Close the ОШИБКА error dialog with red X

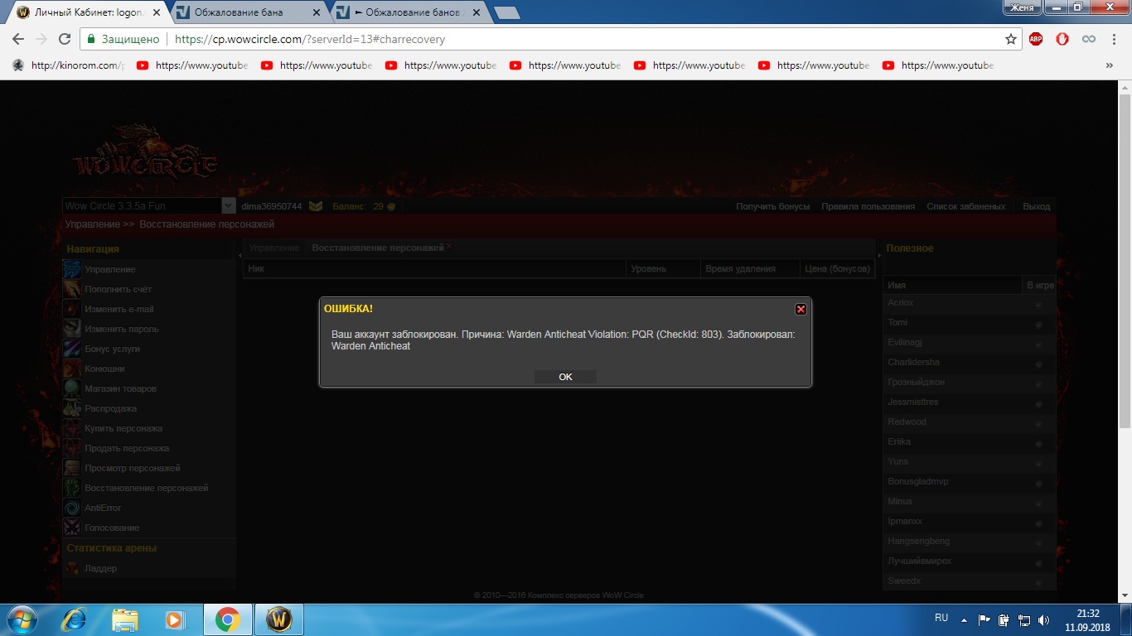pos(801,309)
